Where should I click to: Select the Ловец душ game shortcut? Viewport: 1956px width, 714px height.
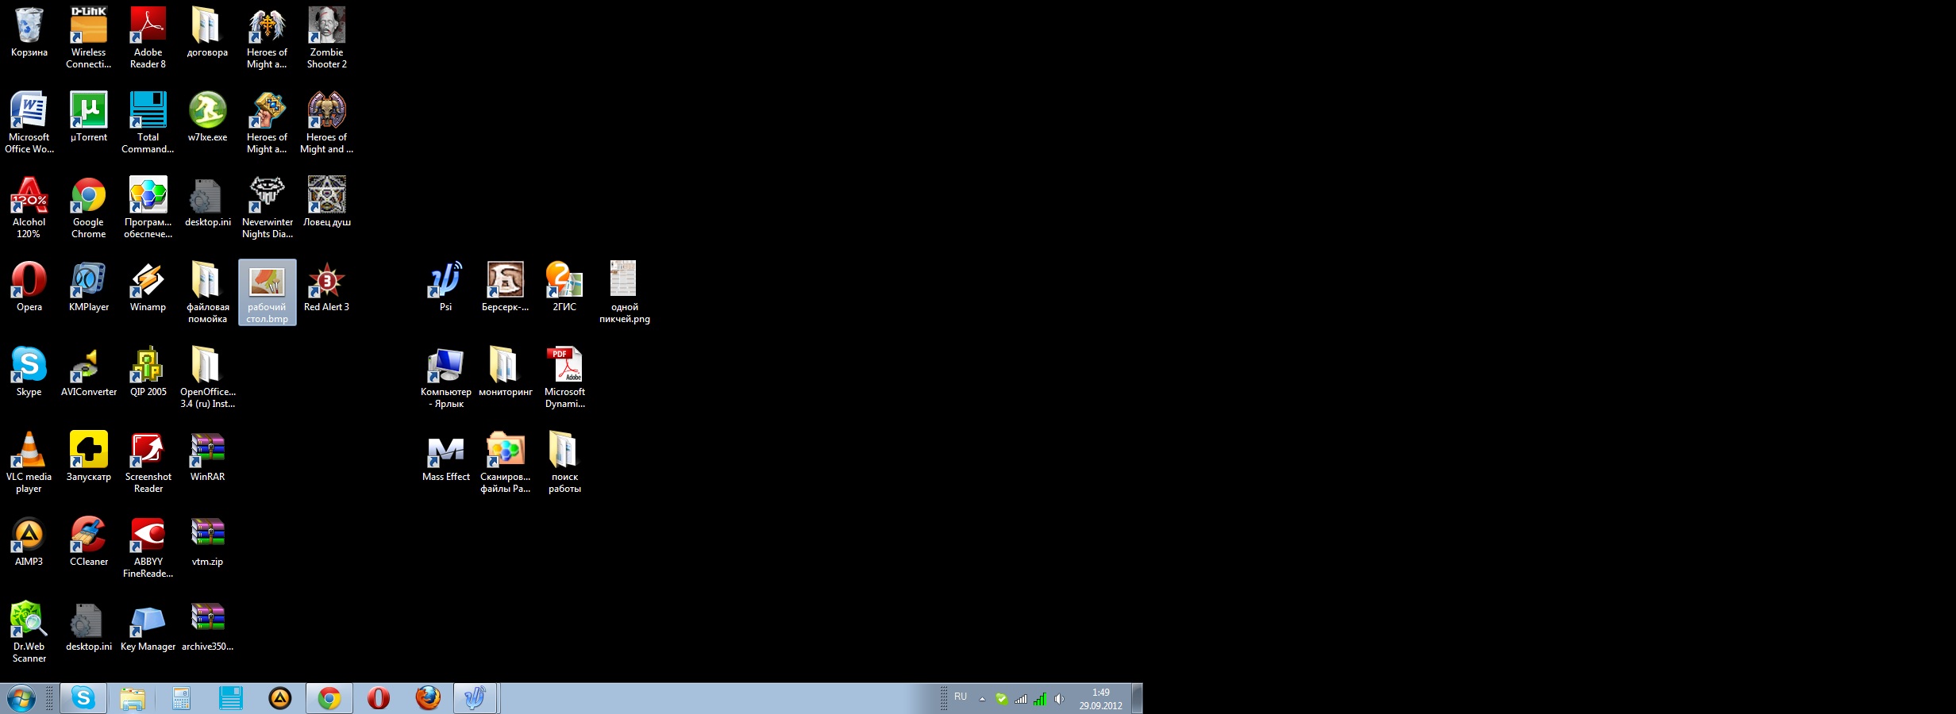click(x=327, y=202)
